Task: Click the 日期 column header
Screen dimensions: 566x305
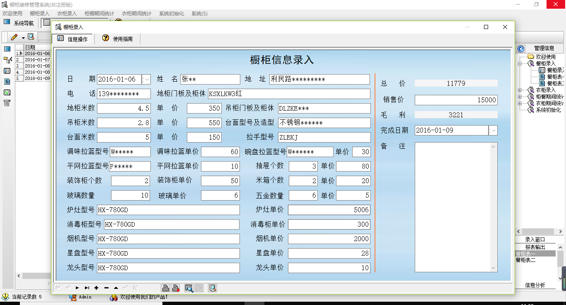Action: (x=37, y=47)
